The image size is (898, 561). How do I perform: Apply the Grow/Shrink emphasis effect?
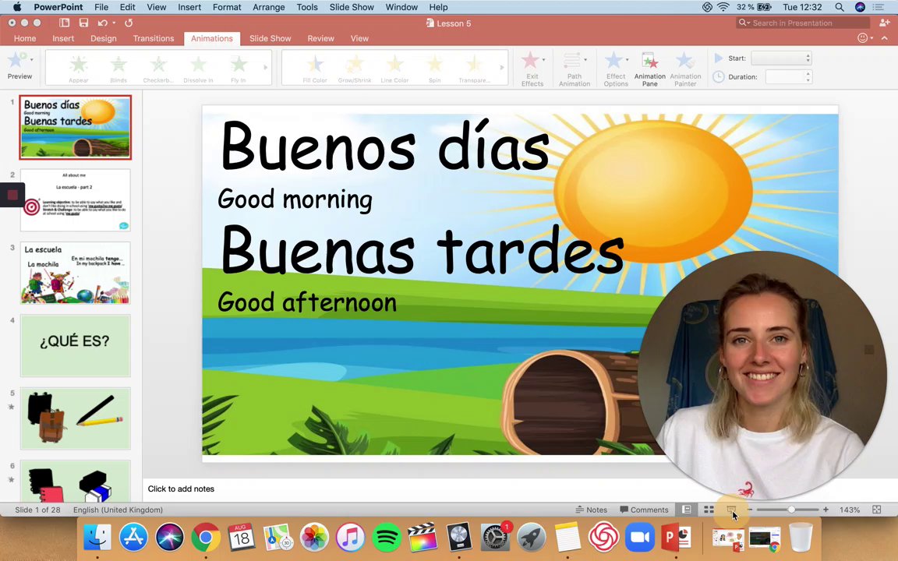point(355,68)
